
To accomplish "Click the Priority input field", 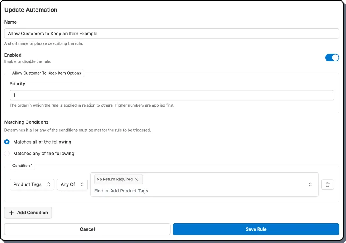I will [x=172, y=95].
